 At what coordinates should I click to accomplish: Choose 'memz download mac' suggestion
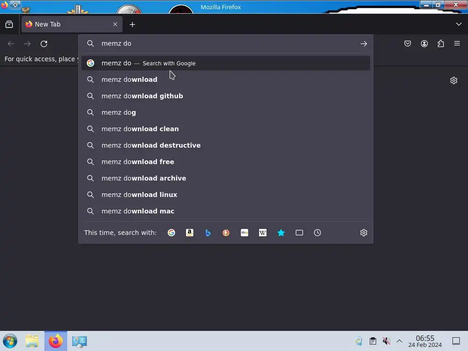coord(226,211)
